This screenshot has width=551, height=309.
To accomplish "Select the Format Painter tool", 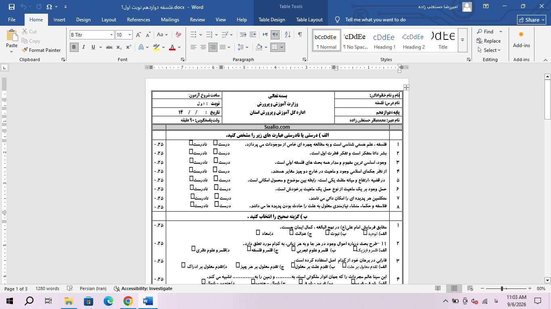I will pyautogui.click(x=41, y=50).
